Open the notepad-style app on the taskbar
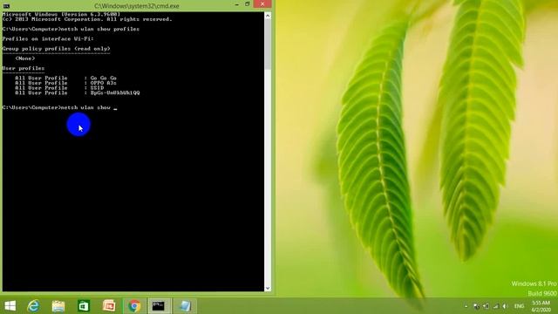 (x=185, y=306)
